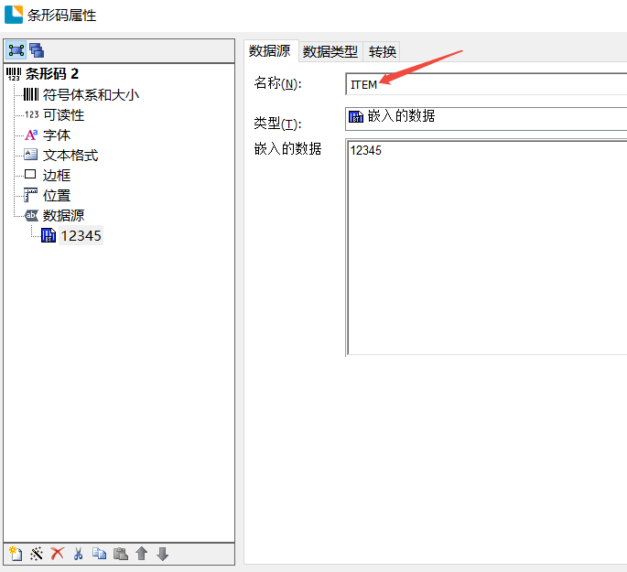627x572 pixels.
Task: Select the 12345 data source entry
Action: tap(81, 235)
